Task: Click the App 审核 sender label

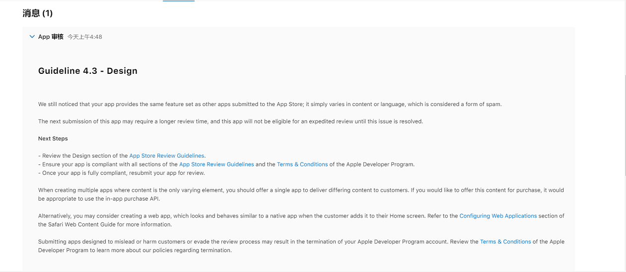Action: click(51, 37)
